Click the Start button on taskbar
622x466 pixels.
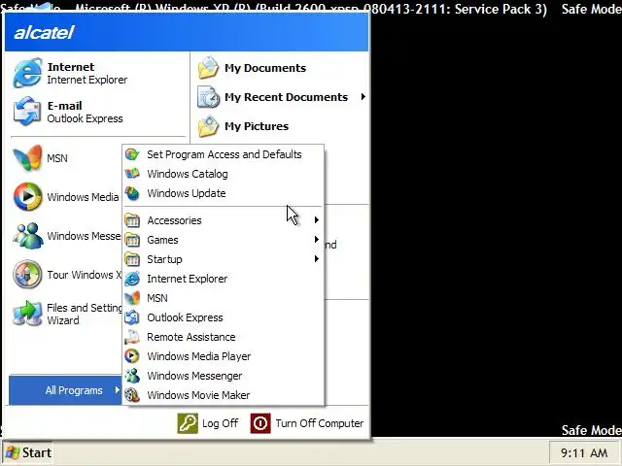[28, 452]
